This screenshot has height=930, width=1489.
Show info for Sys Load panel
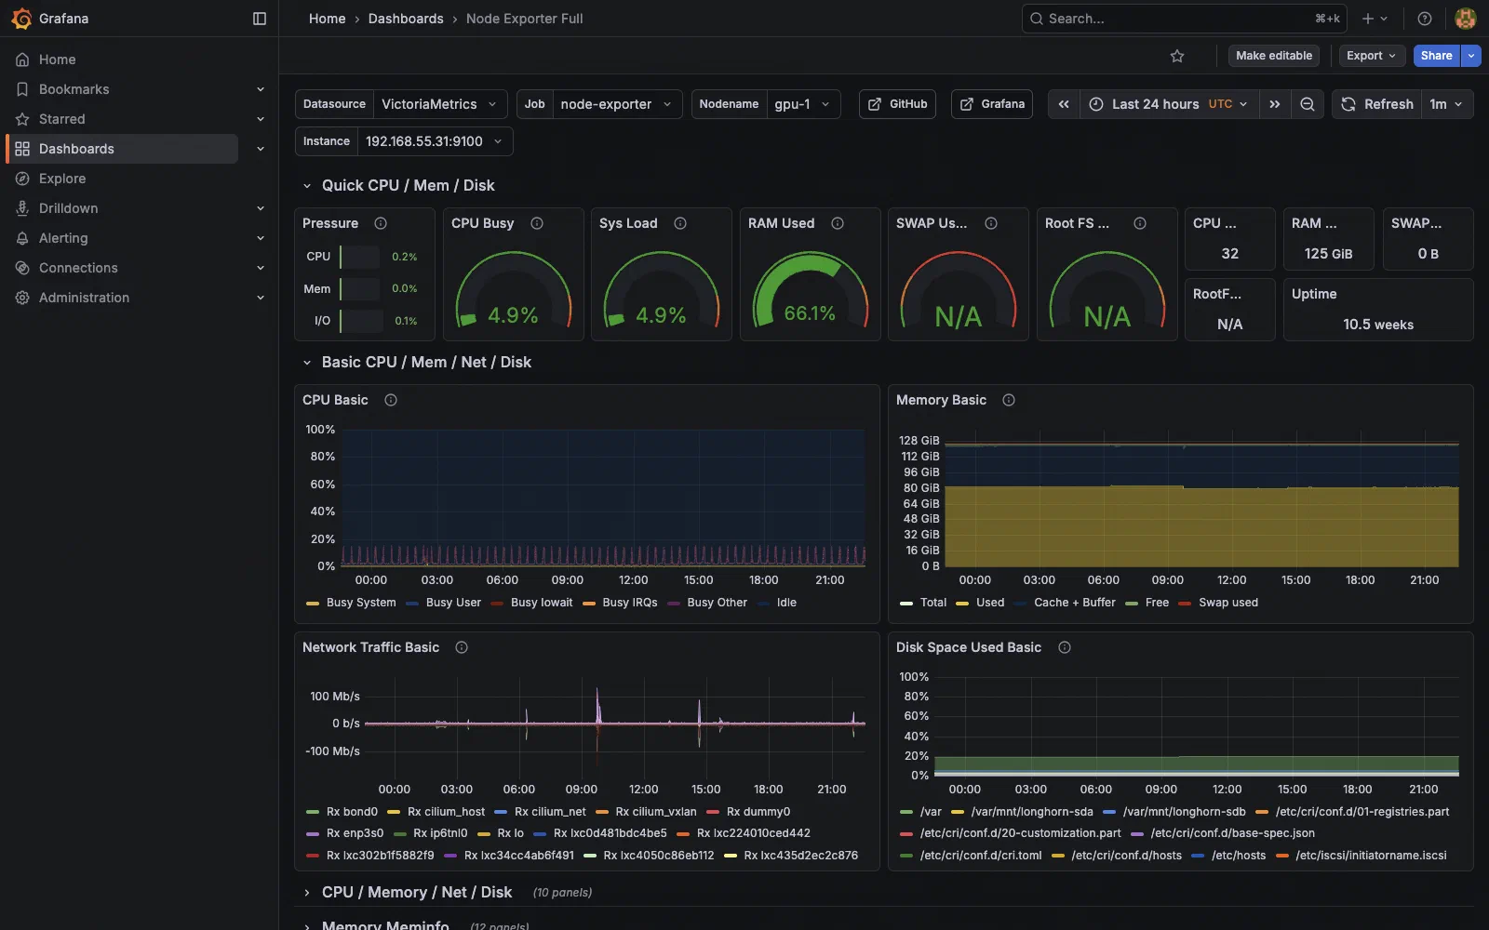coord(680,223)
